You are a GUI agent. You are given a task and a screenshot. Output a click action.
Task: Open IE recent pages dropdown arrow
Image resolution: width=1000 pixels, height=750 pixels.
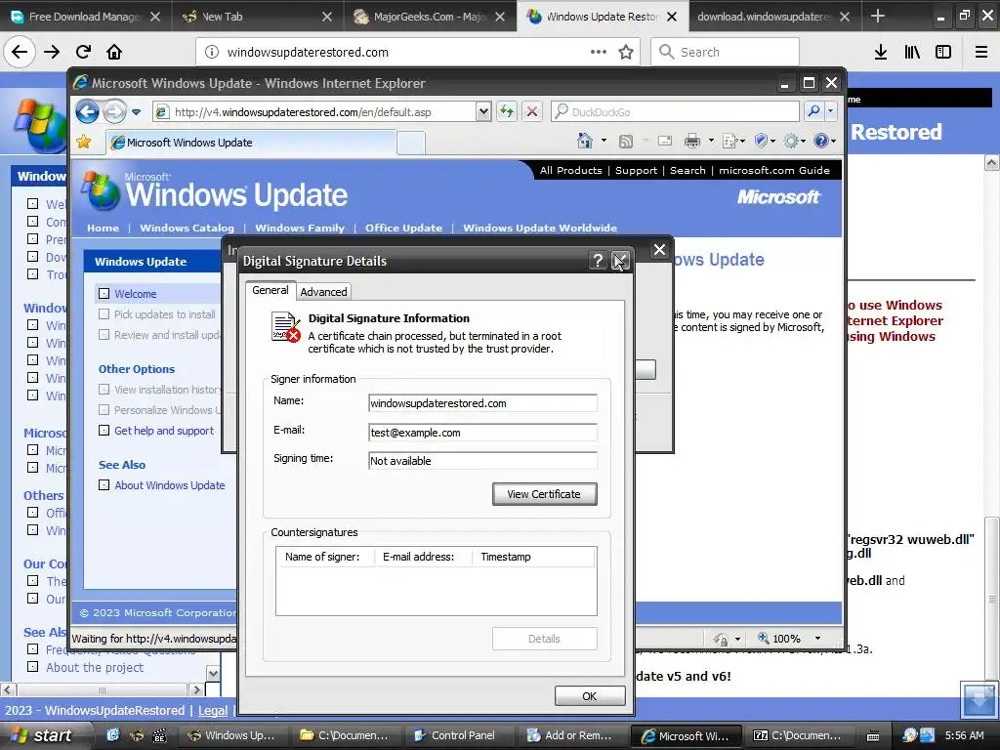coord(136,112)
